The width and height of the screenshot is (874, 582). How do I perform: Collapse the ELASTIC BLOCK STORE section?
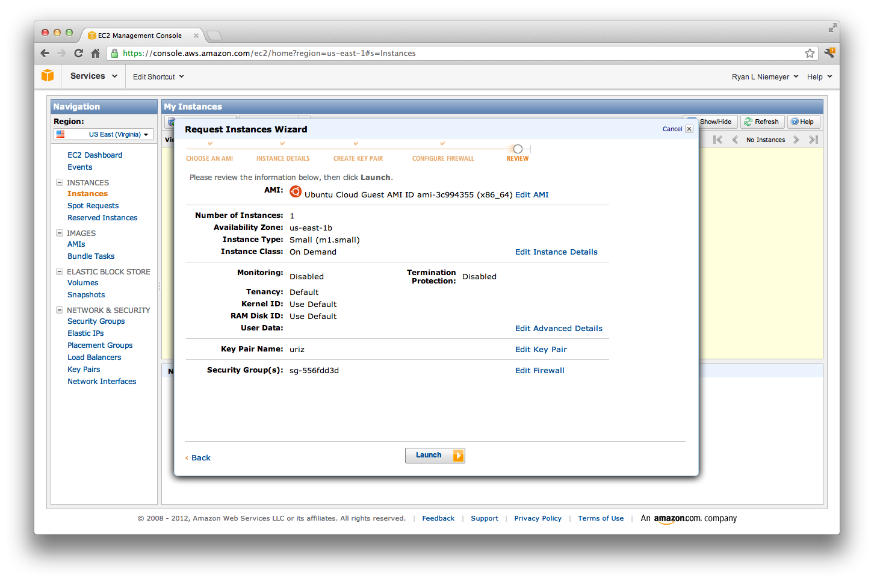pos(60,271)
